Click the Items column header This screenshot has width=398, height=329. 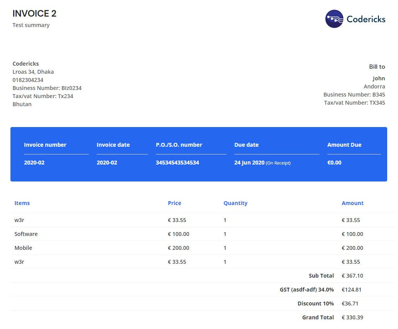tap(22, 203)
